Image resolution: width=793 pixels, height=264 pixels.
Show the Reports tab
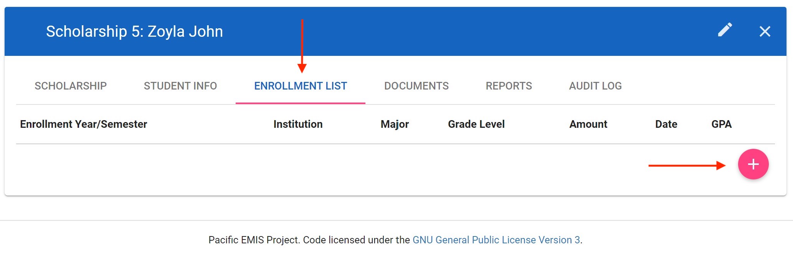[x=509, y=86]
